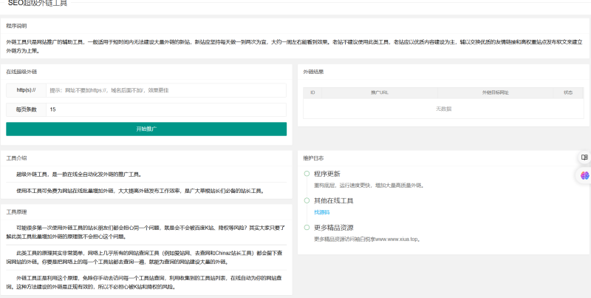Open the 找源码 link

pyautogui.click(x=322, y=212)
